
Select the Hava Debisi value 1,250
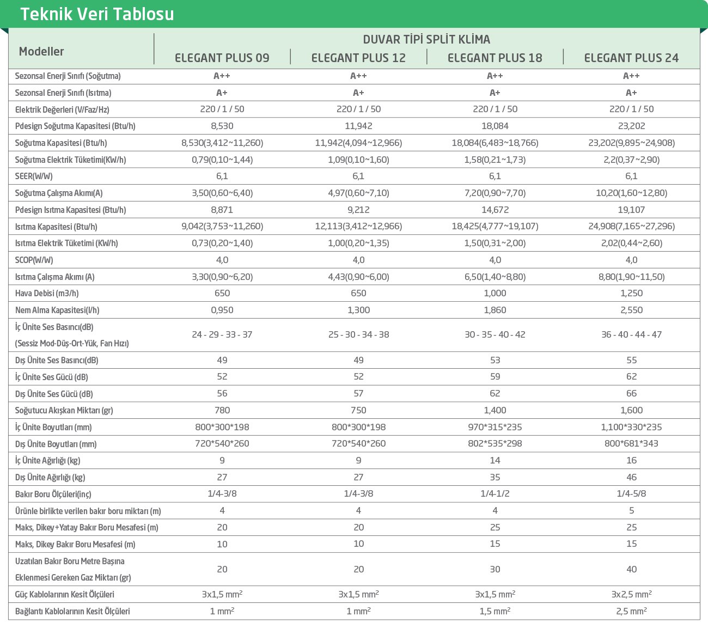[x=632, y=293]
